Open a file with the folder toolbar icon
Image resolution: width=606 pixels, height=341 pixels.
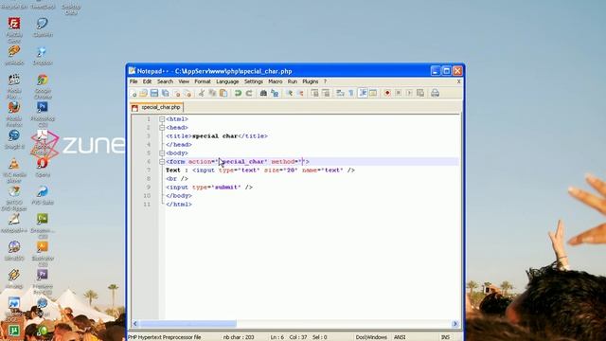143,93
